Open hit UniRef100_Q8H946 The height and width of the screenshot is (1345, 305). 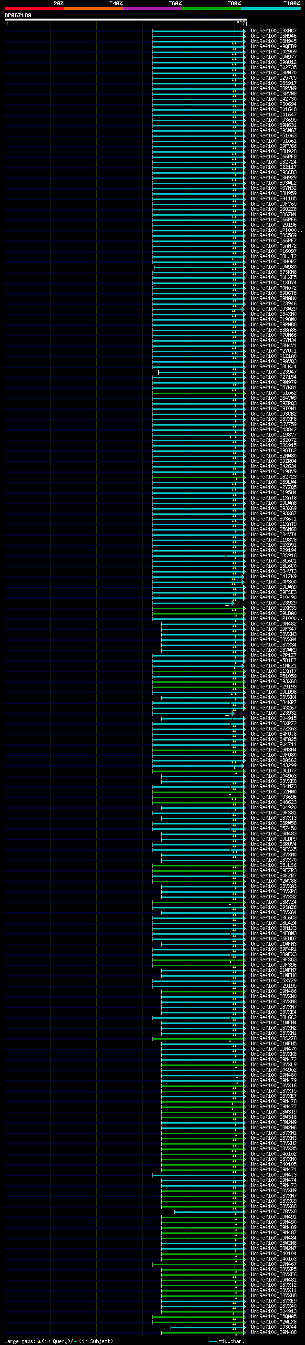[274, 36]
